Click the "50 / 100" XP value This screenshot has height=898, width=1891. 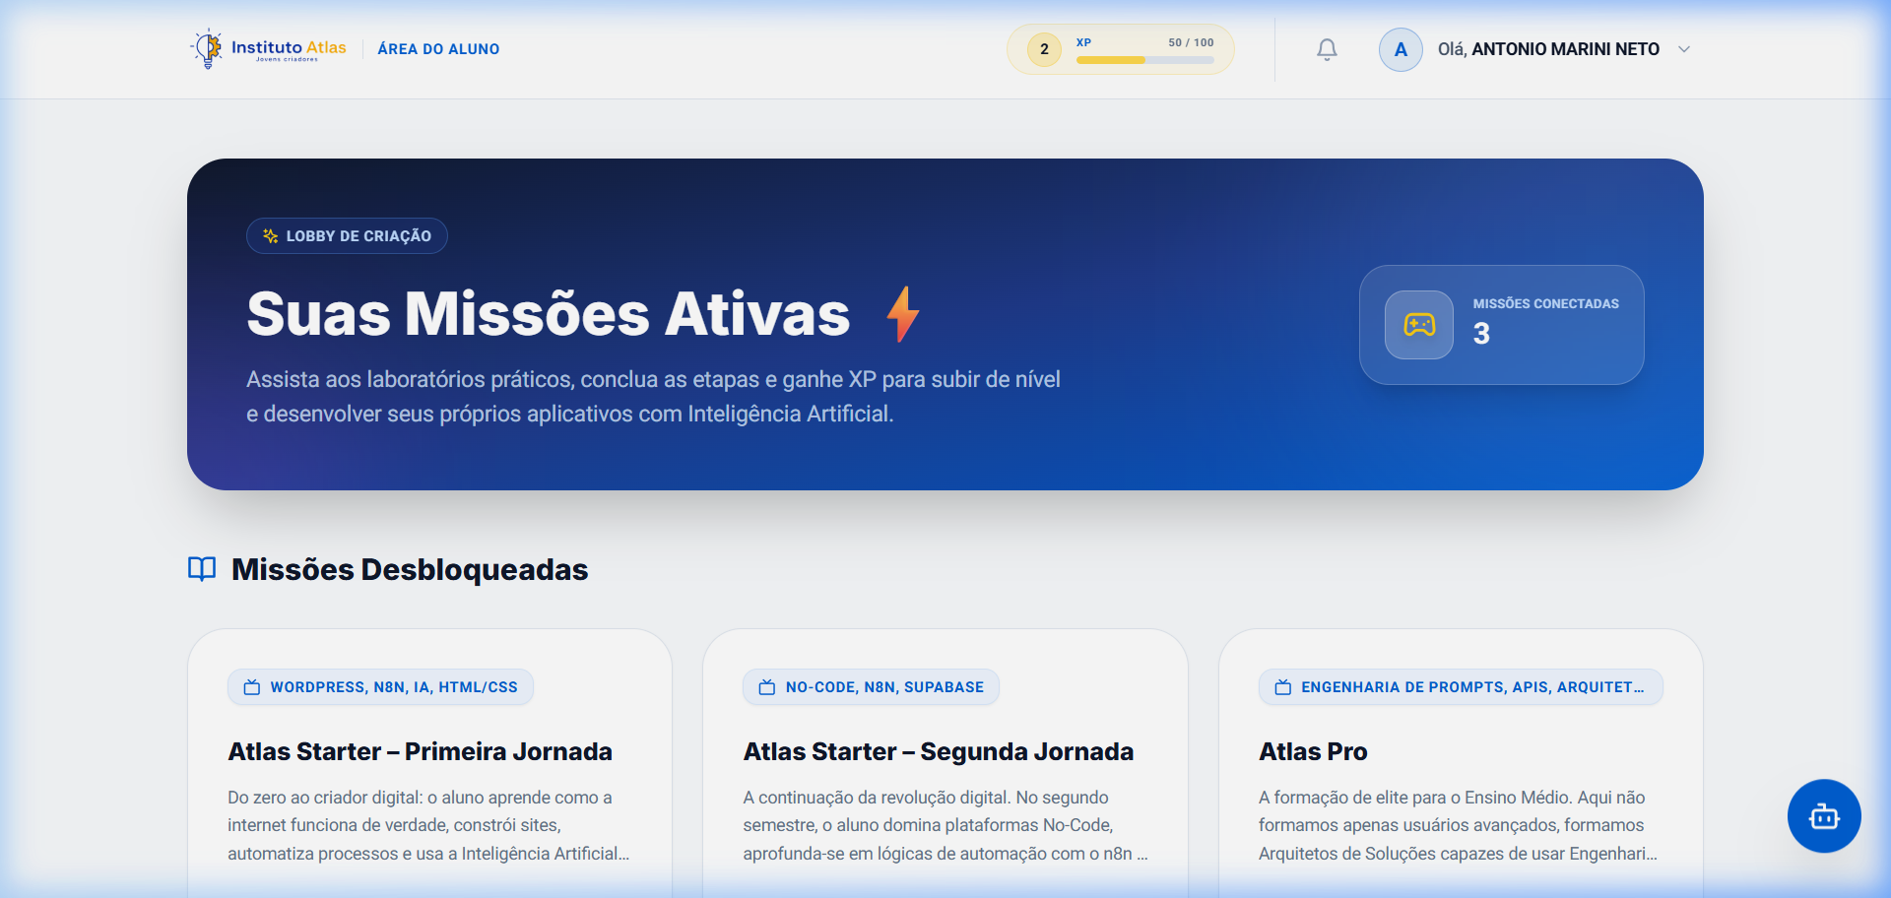[1191, 42]
